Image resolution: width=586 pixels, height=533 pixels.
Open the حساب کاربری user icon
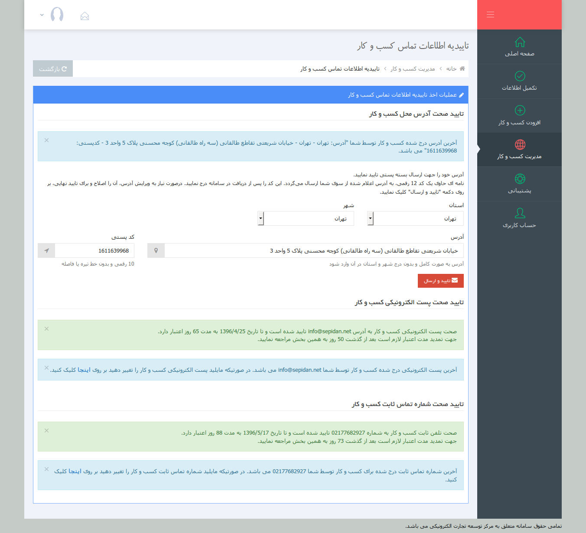click(520, 213)
